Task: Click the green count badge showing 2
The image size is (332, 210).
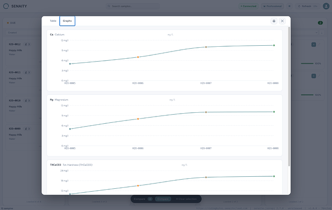Action: [320, 23]
